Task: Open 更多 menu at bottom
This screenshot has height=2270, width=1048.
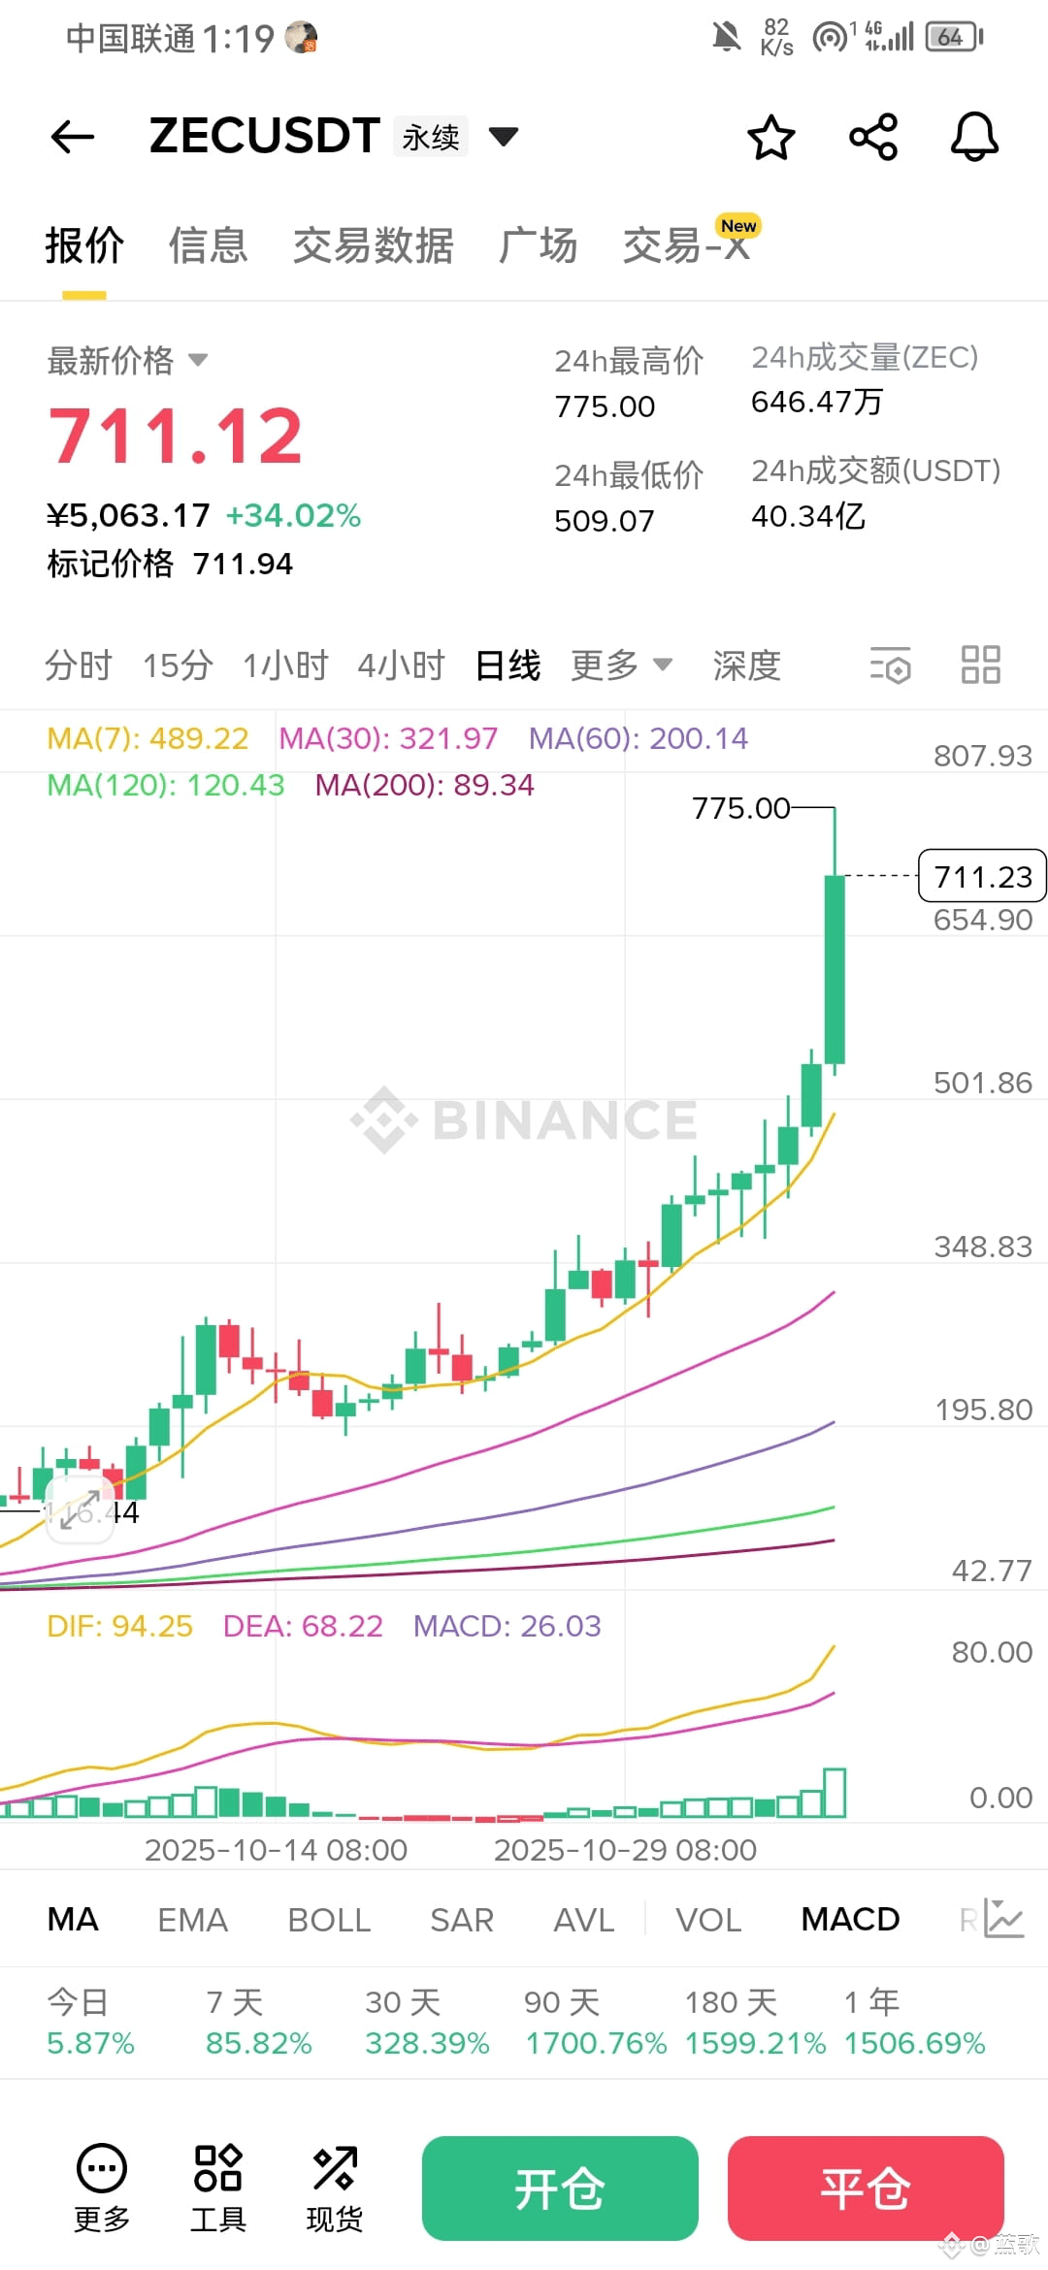Action: pyautogui.click(x=102, y=2187)
